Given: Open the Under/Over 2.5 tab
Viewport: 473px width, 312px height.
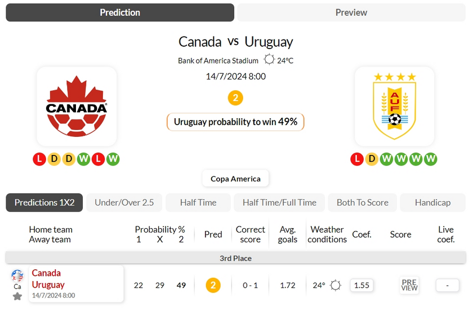Looking at the screenshot, I should 124,202.
